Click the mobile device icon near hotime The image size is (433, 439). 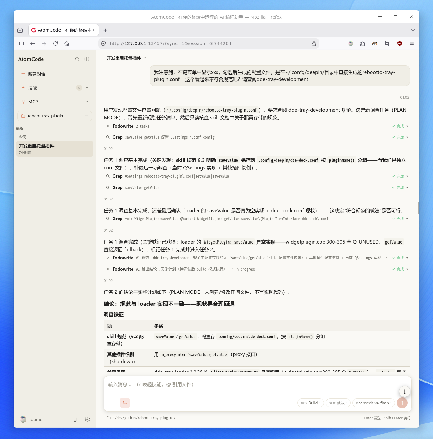[75, 419]
